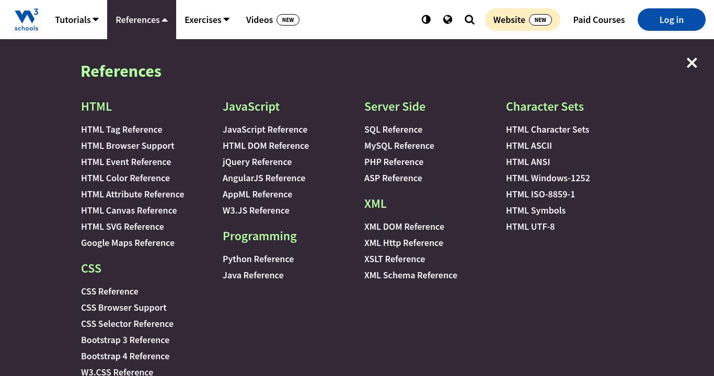714x376 pixels.
Task: Open CSS Reference link
Action: (110, 291)
